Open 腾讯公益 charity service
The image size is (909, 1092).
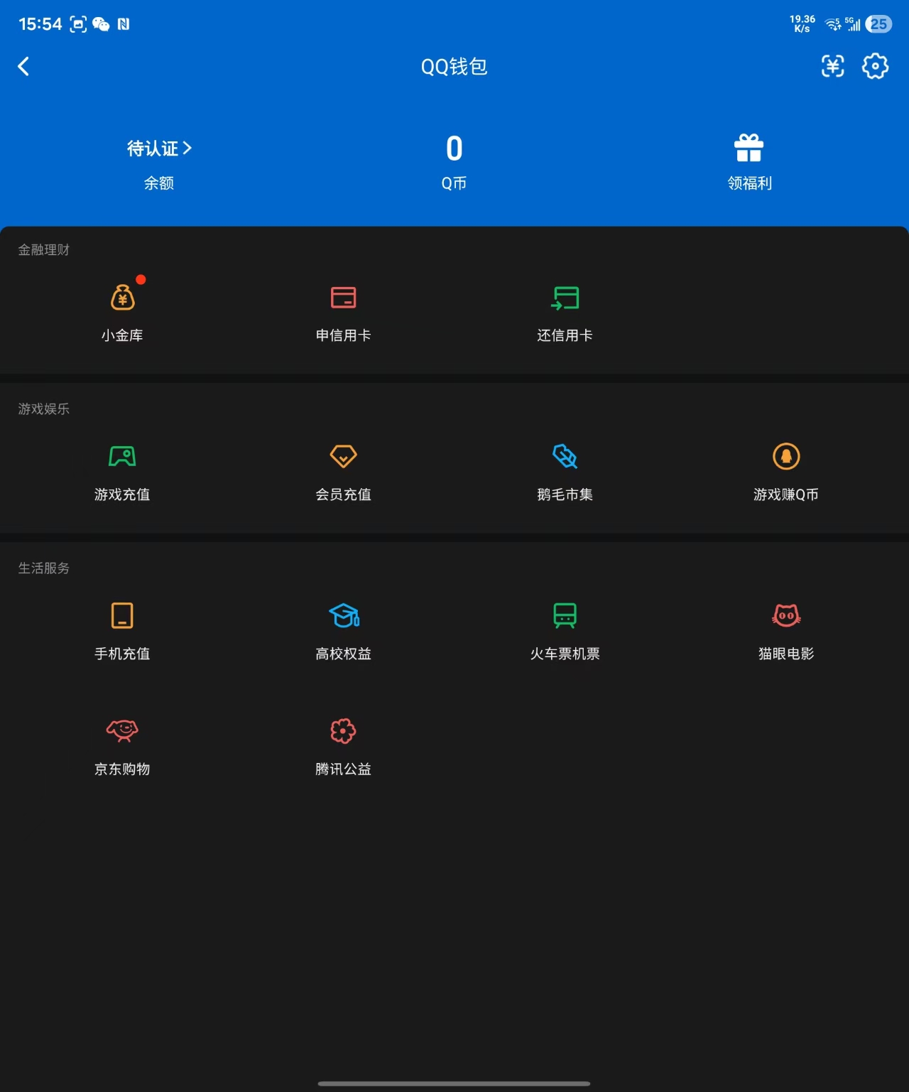coord(343,743)
